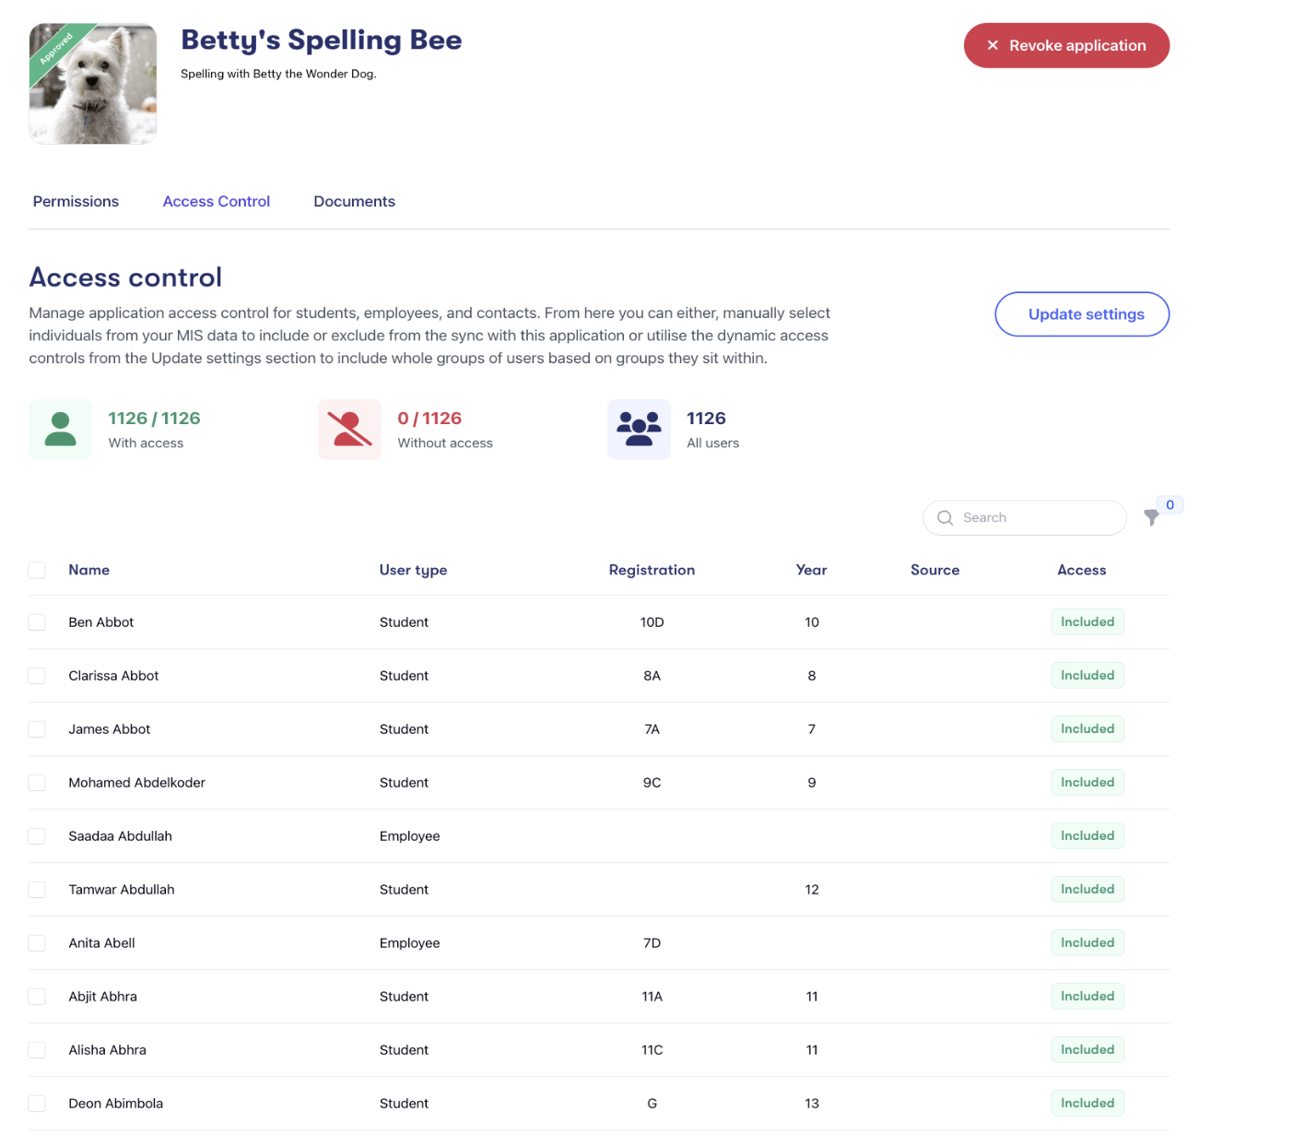The image size is (1305, 1147).
Task: Switch to the Permissions tab
Action: [x=76, y=202]
